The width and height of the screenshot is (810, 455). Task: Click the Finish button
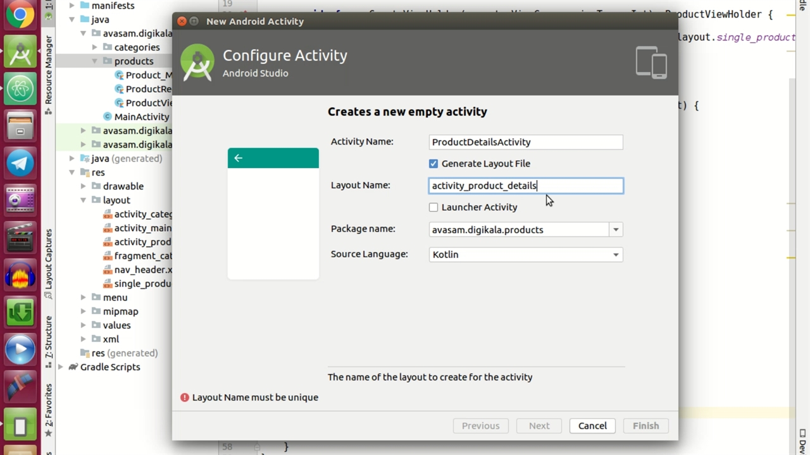pyautogui.click(x=645, y=426)
